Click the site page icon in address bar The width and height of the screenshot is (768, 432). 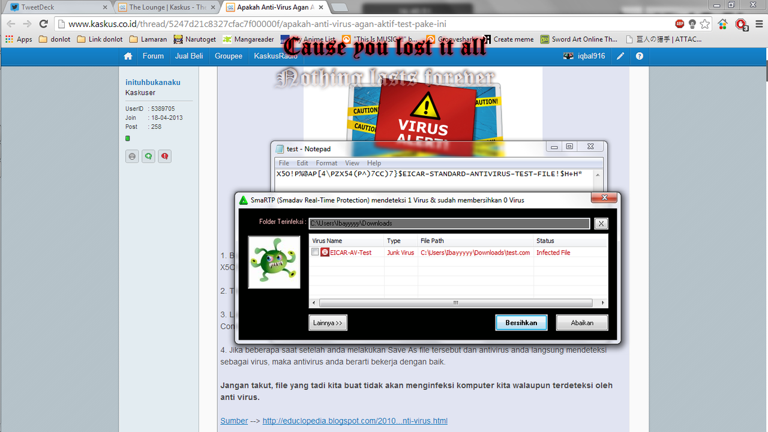(61, 24)
